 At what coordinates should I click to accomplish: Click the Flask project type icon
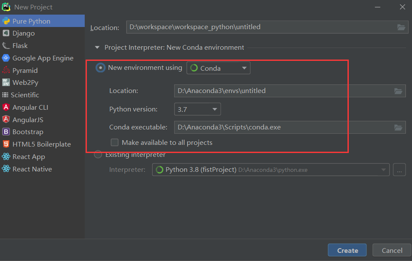[6, 45]
